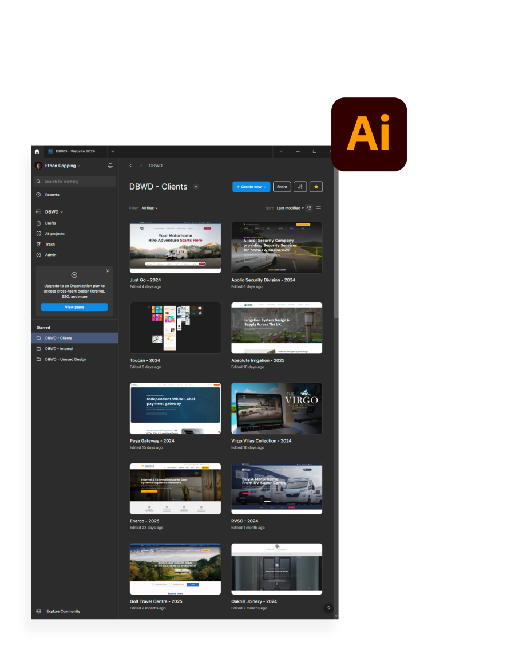Screen dimensions: 515x653
Task: Click the Trash bin icon
Action: click(39, 244)
